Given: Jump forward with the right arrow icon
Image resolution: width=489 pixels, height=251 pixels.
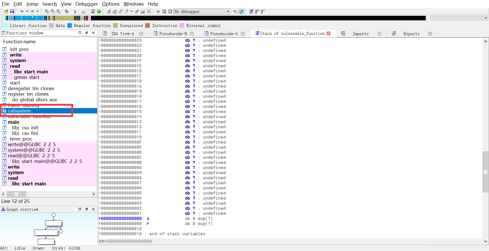Looking at the screenshot, I should [32, 11].
